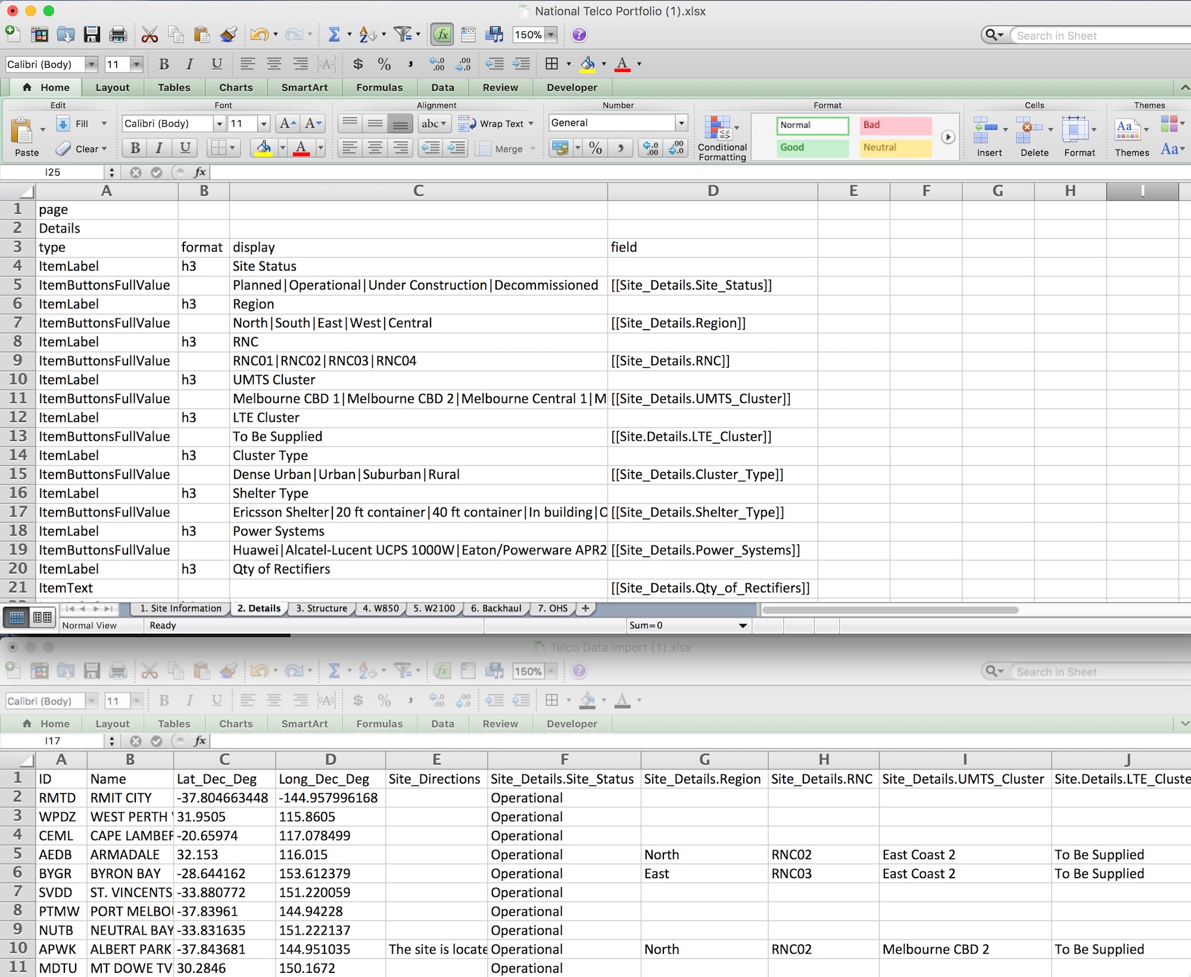Click the Merge cells icon
This screenshot has width=1191, height=977.
(484, 149)
